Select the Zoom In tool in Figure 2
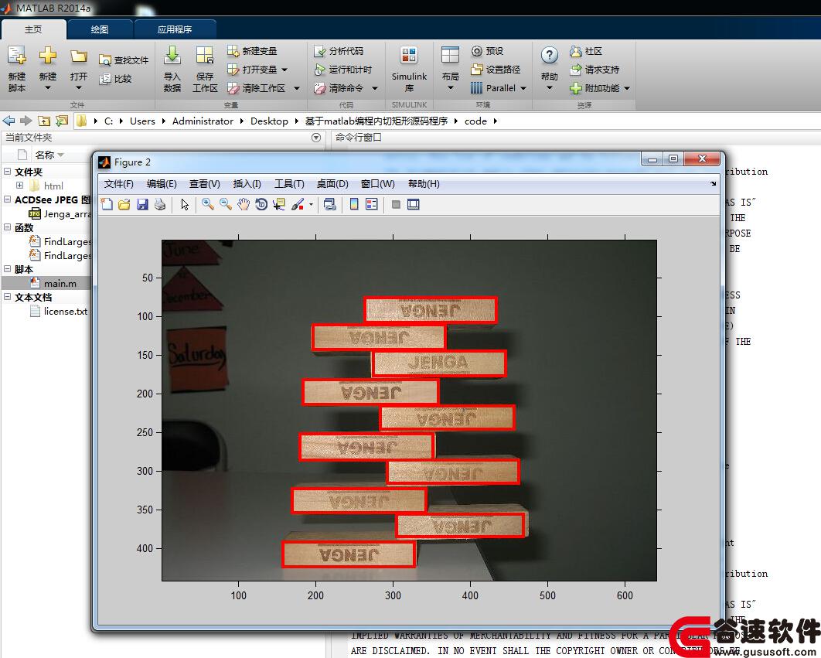The height and width of the screenshot is (658, 821). click(x=208, y=204)
